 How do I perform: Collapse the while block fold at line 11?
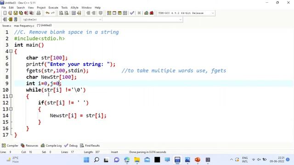tap(11, 96)
